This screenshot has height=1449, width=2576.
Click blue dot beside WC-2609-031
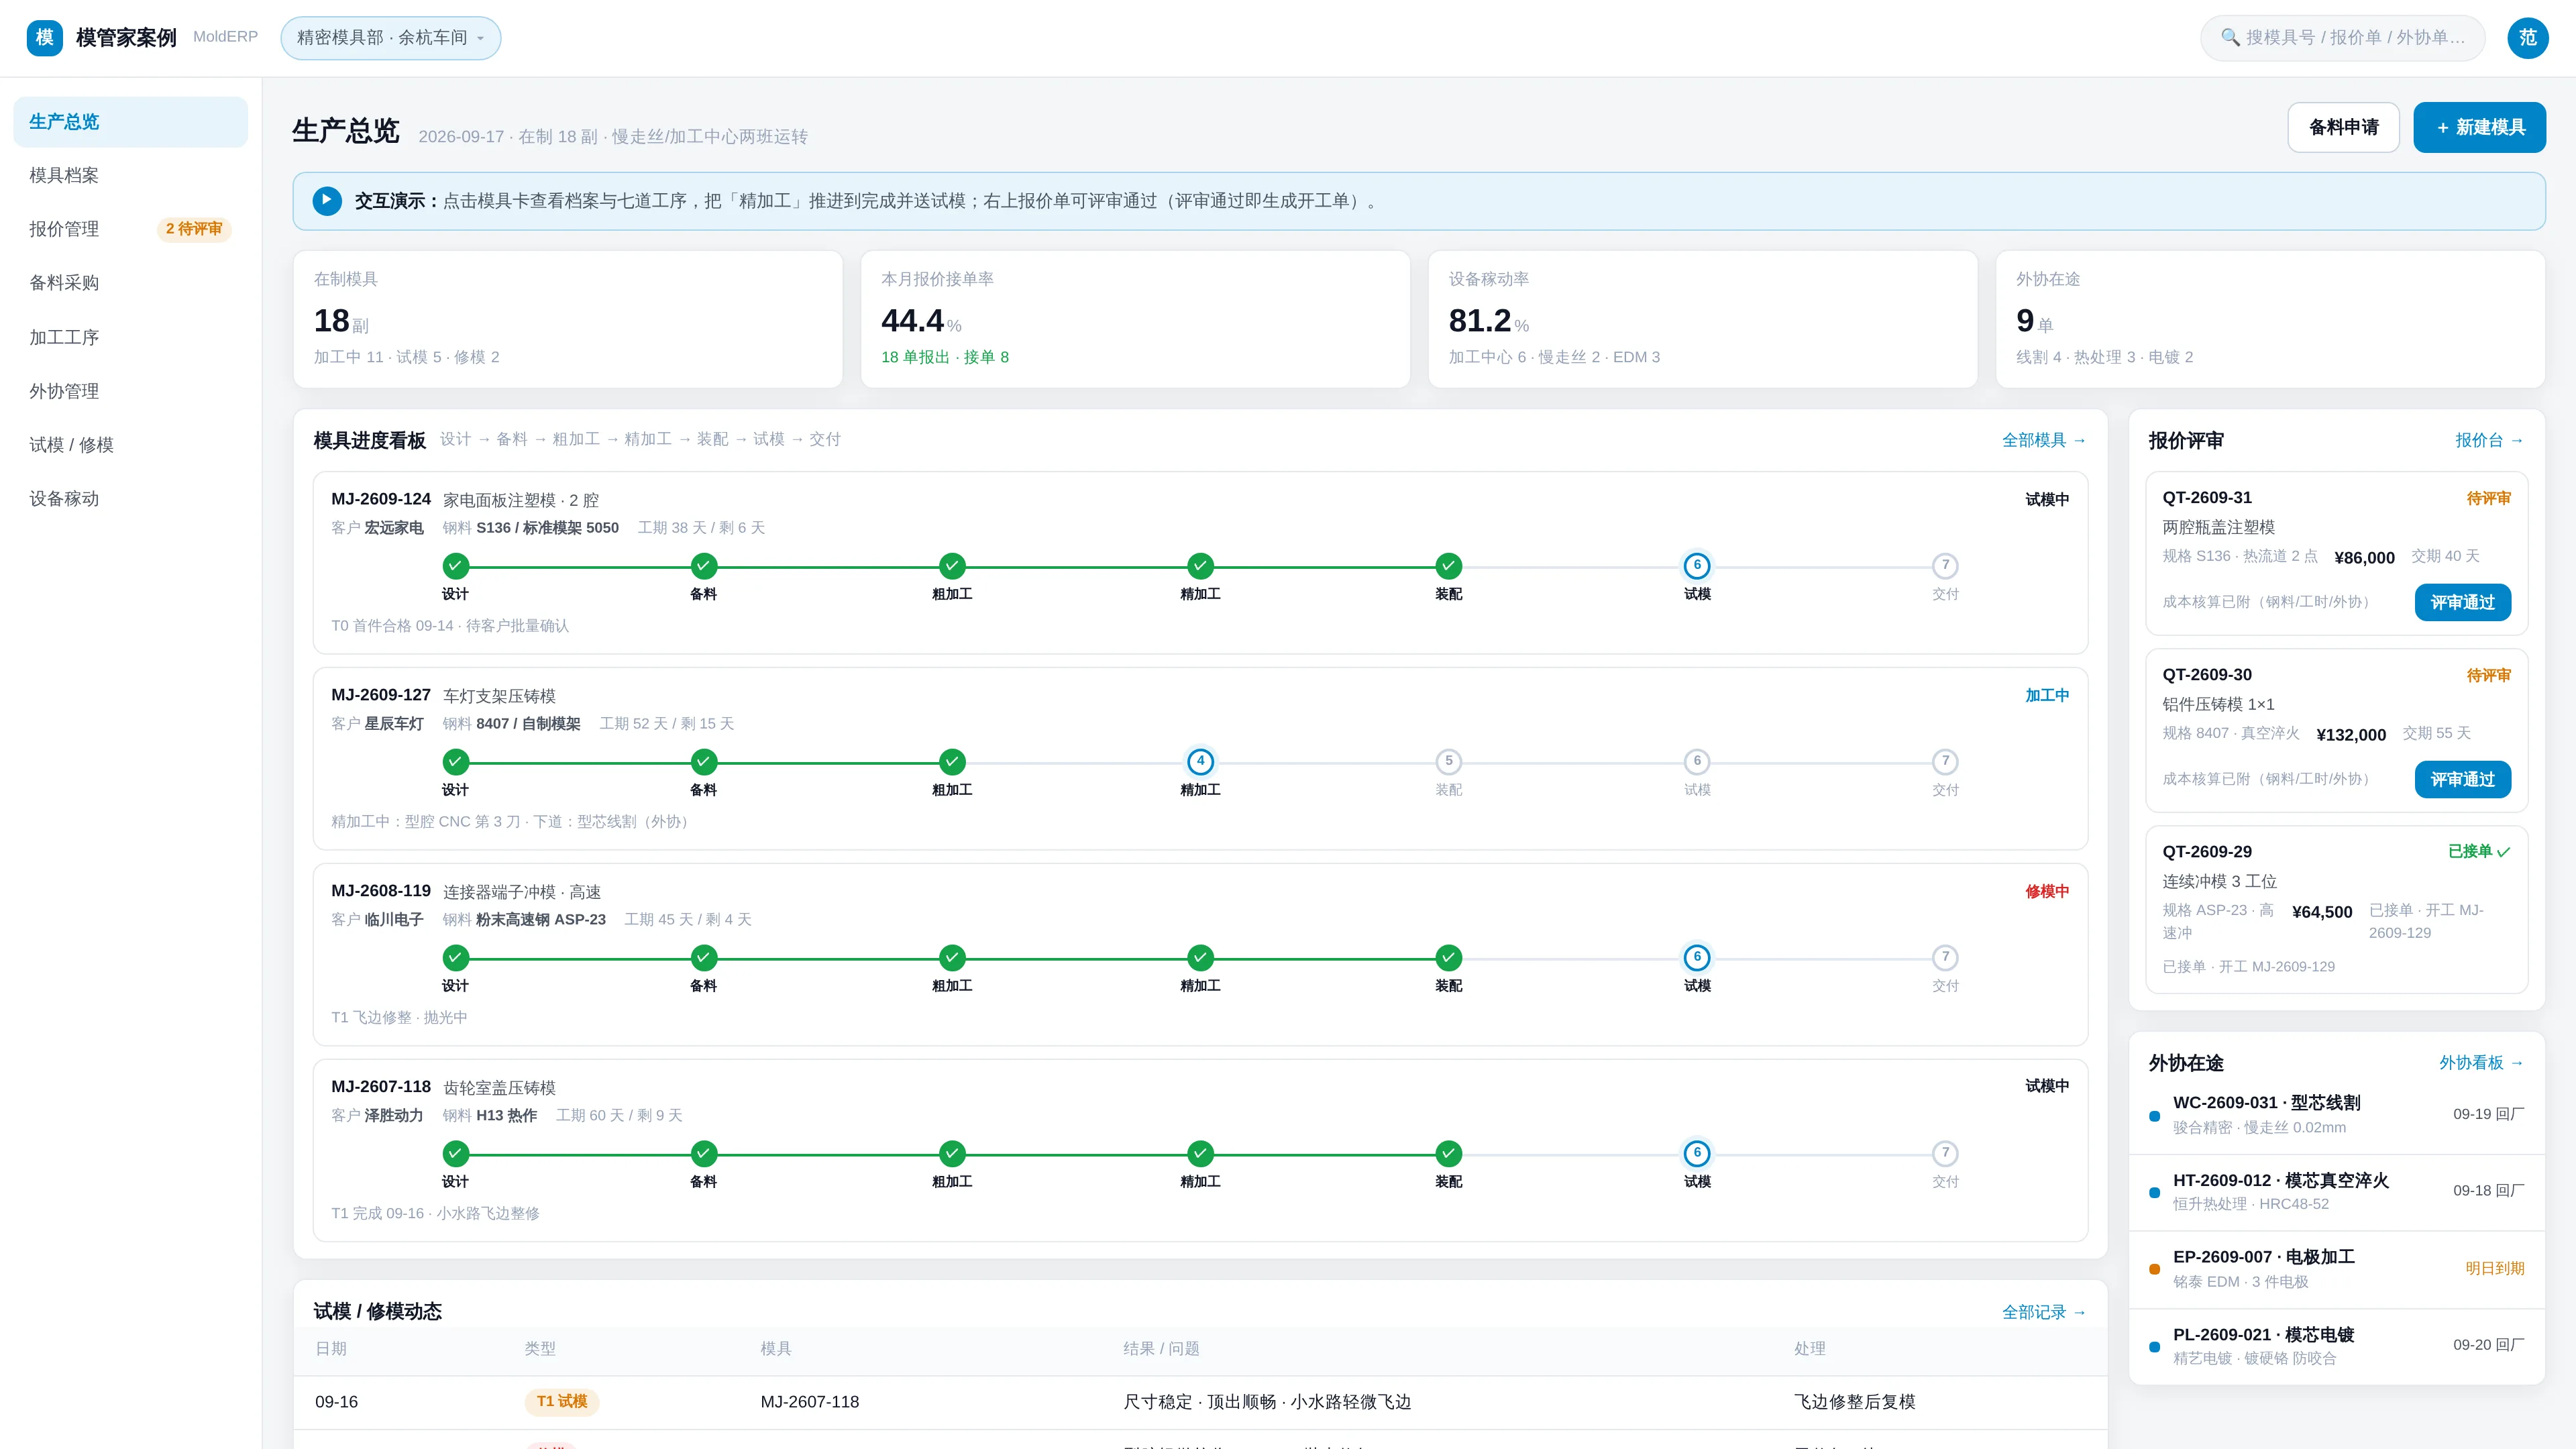[2154, 1116]
